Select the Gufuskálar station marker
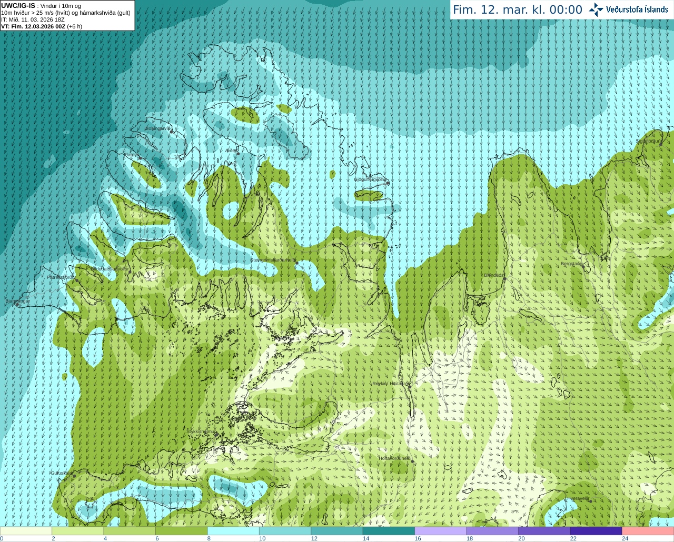 coord(74,476)
